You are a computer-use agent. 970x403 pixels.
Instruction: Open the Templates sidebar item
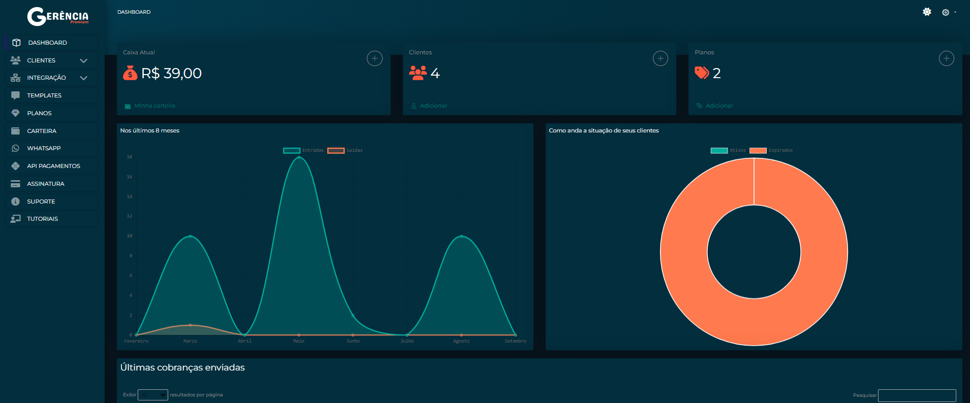[44, 95]
